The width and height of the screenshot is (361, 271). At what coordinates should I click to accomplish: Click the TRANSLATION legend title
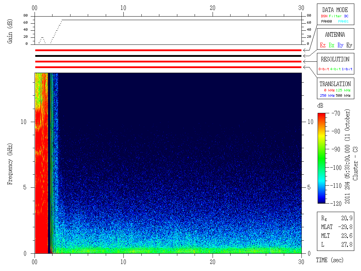tap(335, 84)
